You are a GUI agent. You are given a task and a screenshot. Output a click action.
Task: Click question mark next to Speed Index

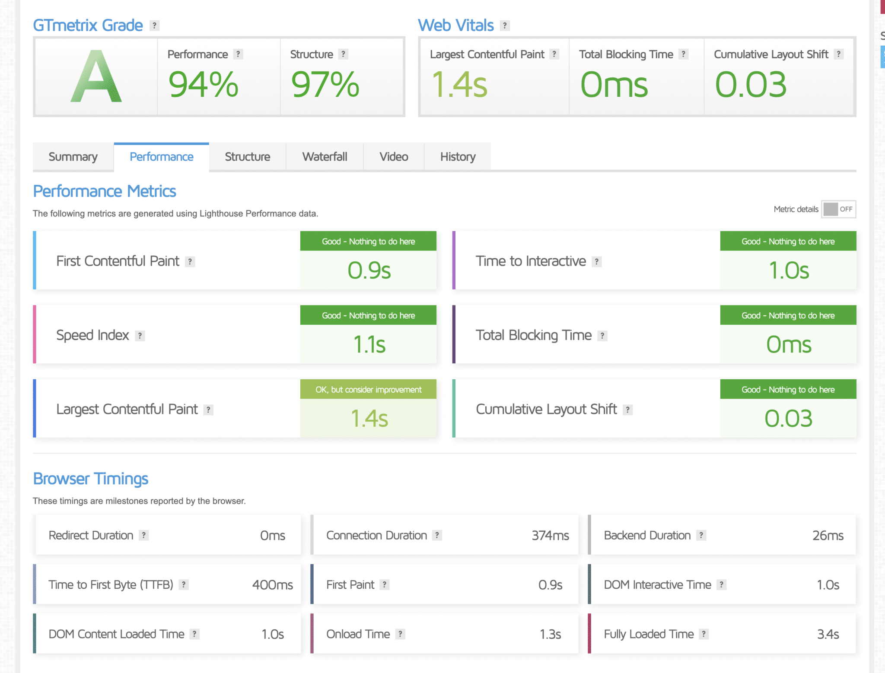click(140, 336)
